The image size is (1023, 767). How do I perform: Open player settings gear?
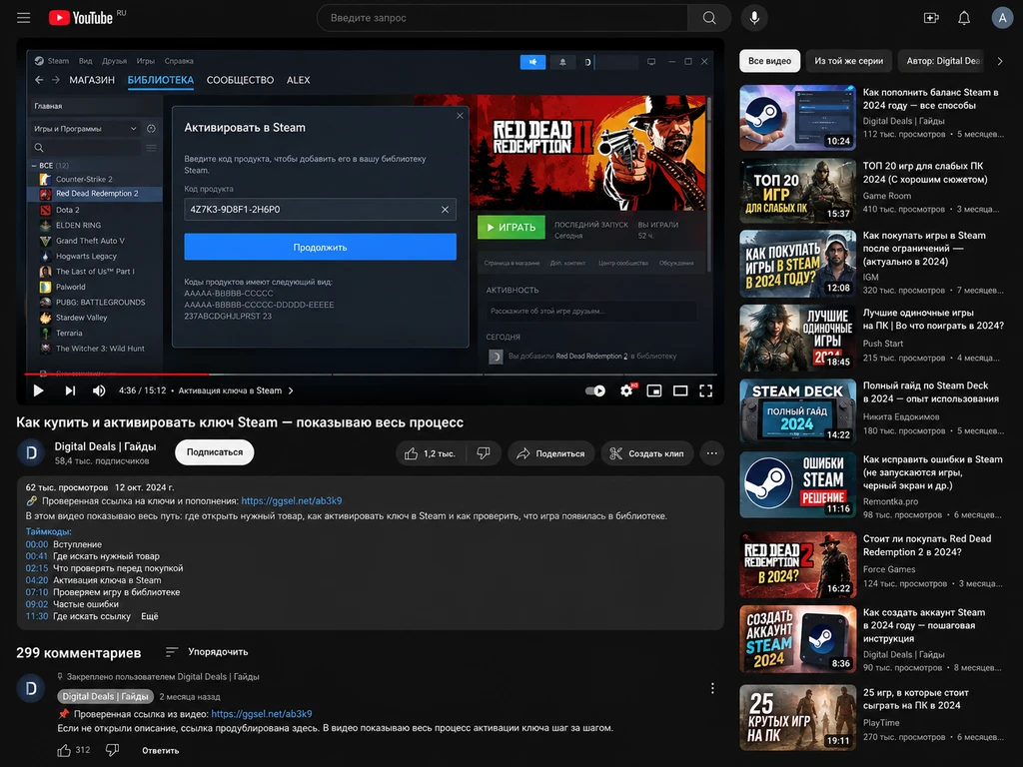point(626,390)
